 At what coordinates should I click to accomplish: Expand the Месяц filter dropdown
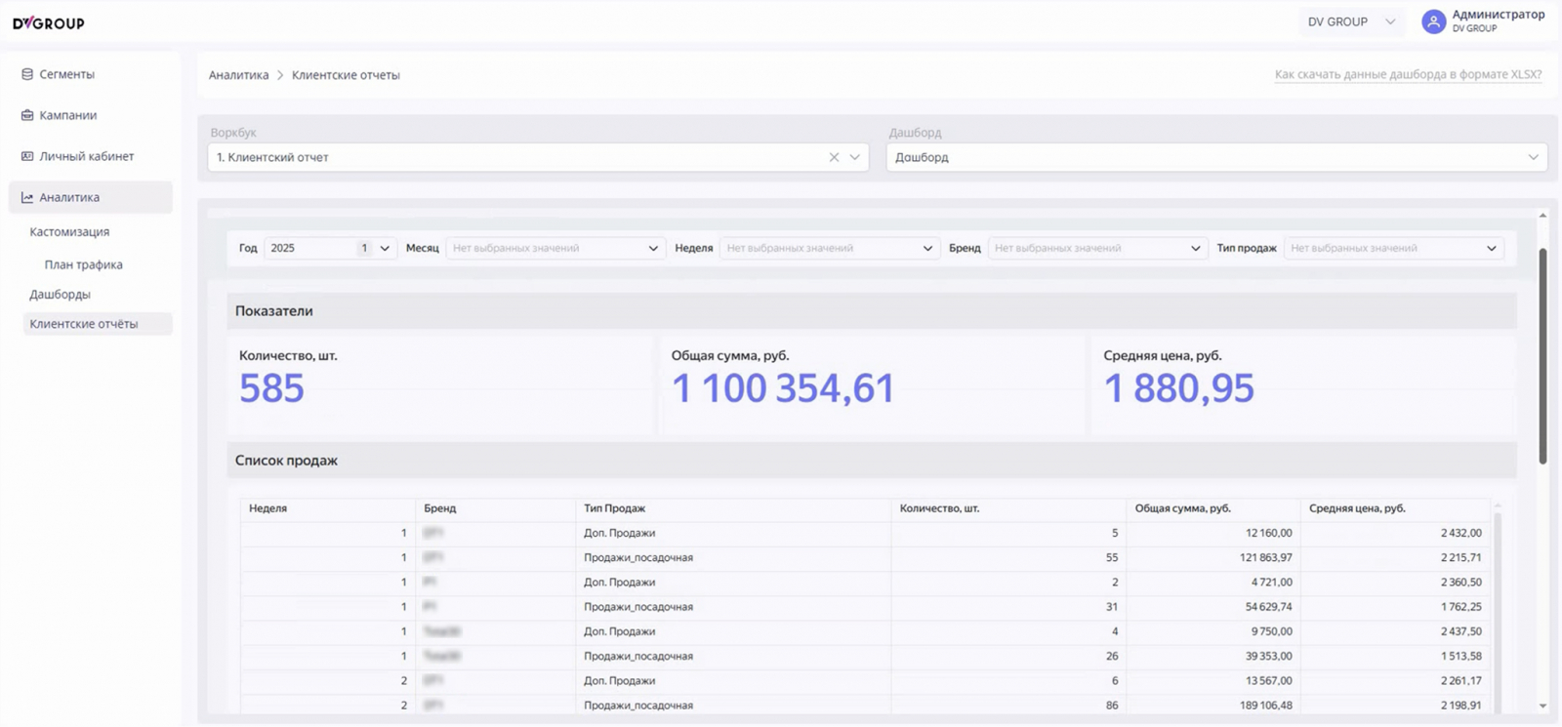click(x=555, y=248)
